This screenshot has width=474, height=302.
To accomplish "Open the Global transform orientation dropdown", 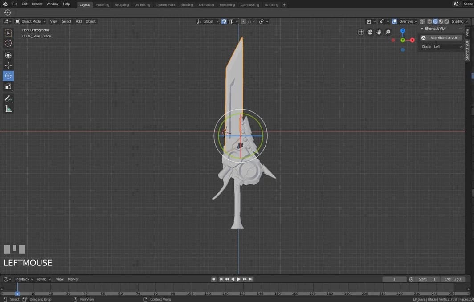I will tap(208, 21).
